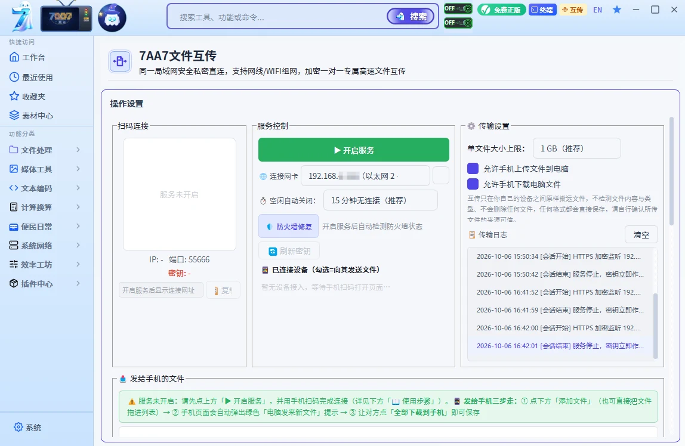Click the main panel vertical scrollbar

click(x=671, y=171)
